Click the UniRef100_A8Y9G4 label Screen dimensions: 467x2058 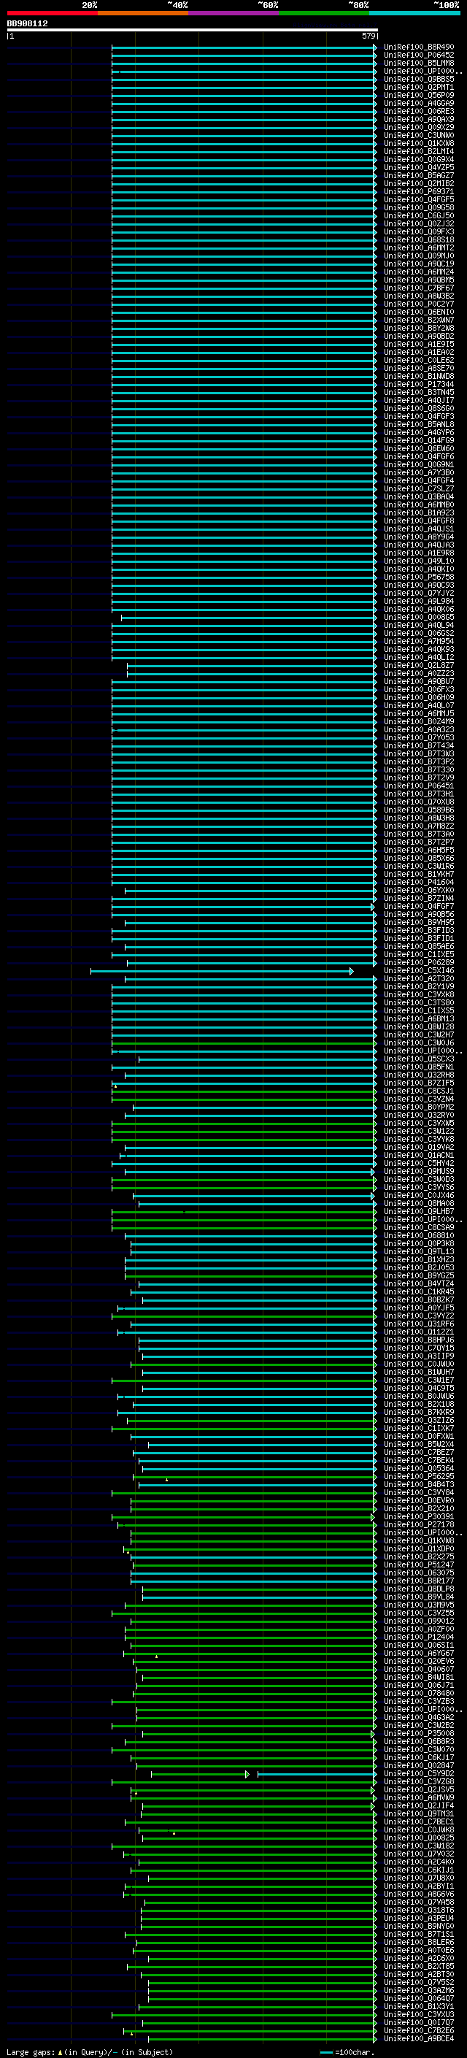click(419, 537)
